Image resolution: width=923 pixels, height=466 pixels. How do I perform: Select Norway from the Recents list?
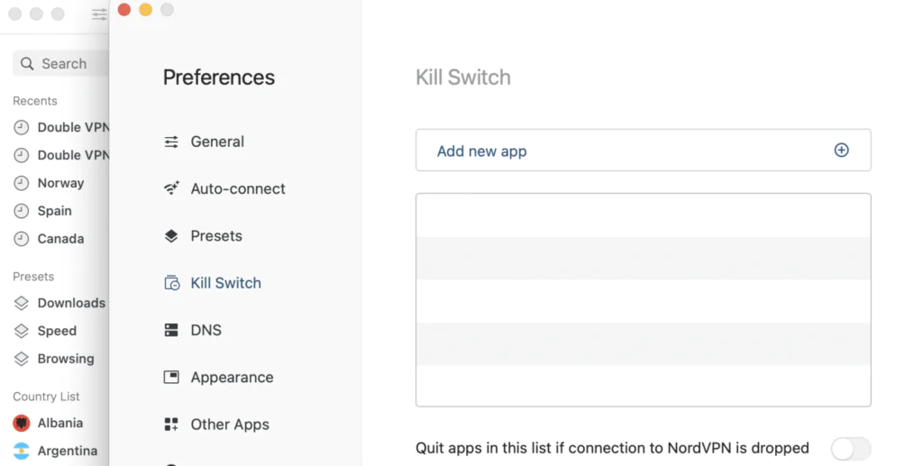click(x=60, y=183)
